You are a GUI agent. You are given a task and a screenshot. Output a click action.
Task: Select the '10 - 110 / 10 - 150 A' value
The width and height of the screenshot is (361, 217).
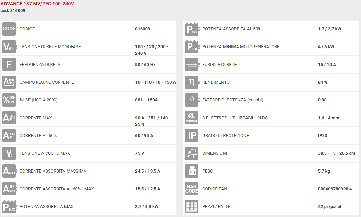[155, 82]
